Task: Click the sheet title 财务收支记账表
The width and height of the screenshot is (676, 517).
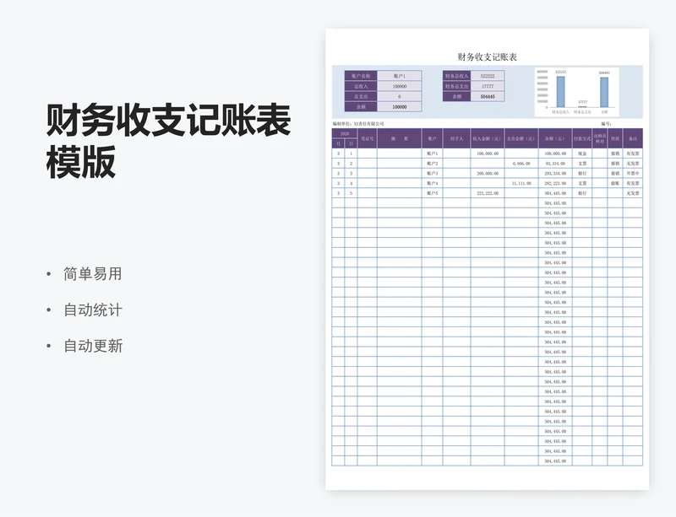Action: [488, 57]
